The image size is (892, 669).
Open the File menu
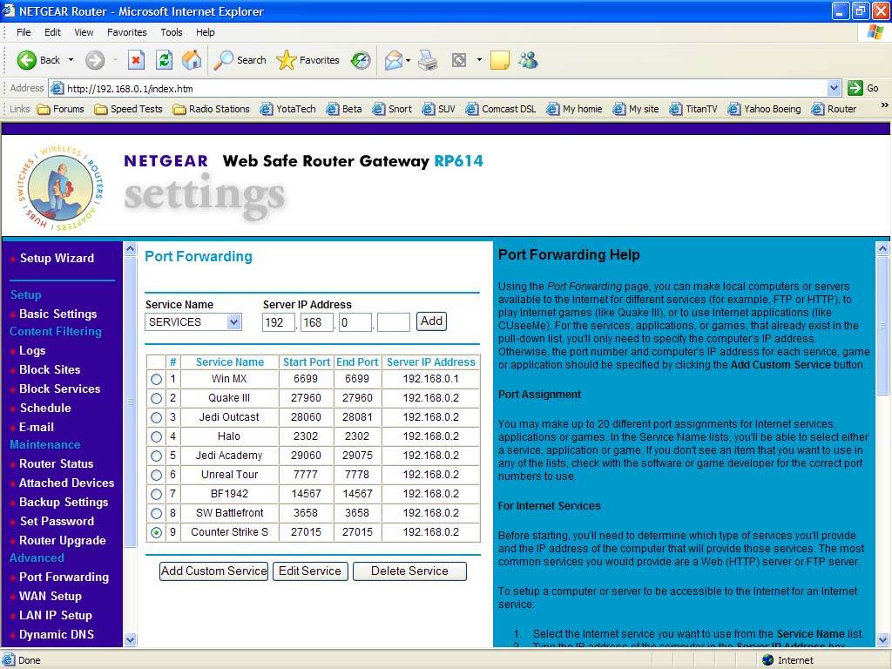[24, 32]
